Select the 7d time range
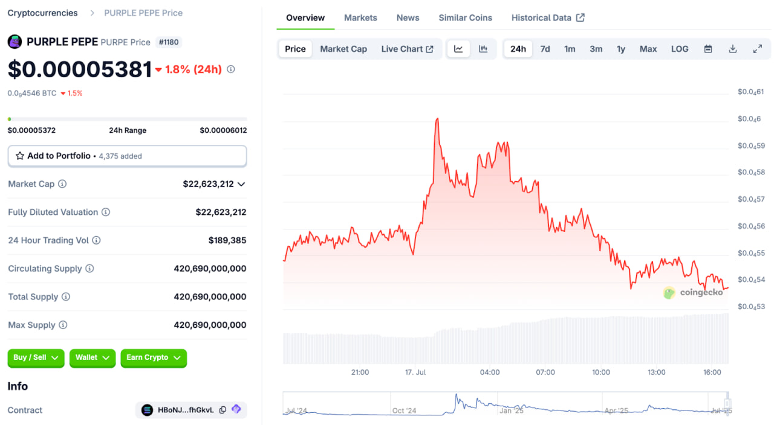The width and height of the screenshot is (774, 425). 545,49
